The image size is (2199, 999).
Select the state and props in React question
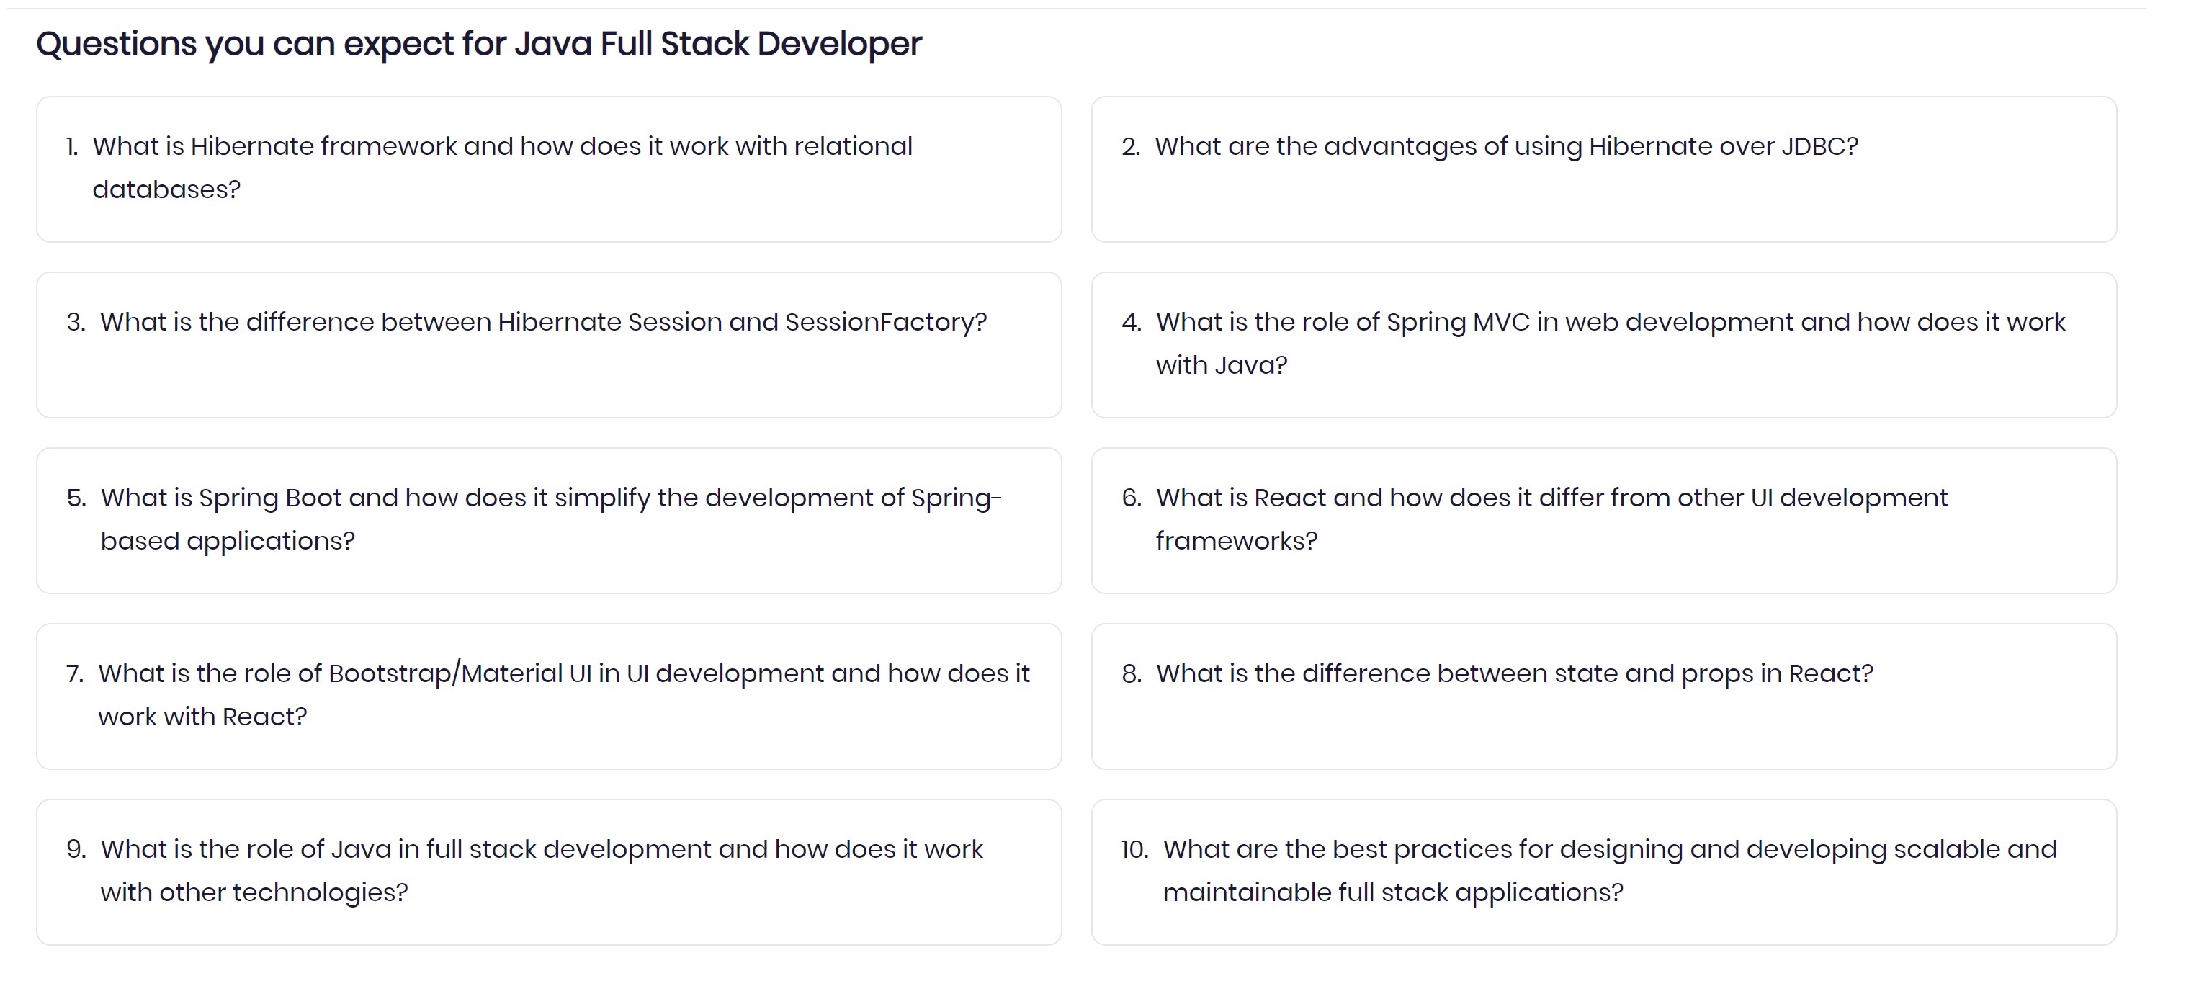coord(1604,696)
